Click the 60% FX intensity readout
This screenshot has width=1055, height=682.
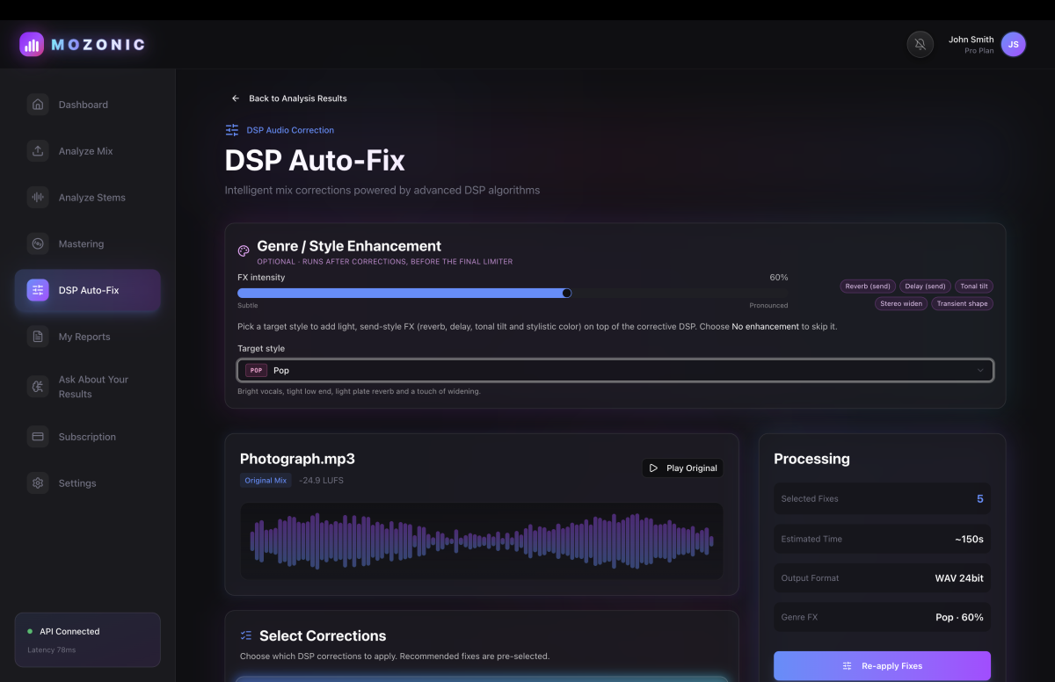pos(779,278)
